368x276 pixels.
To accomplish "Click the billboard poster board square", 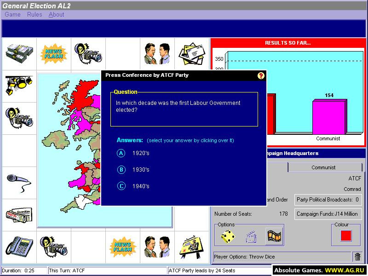I will coord(192,247).
